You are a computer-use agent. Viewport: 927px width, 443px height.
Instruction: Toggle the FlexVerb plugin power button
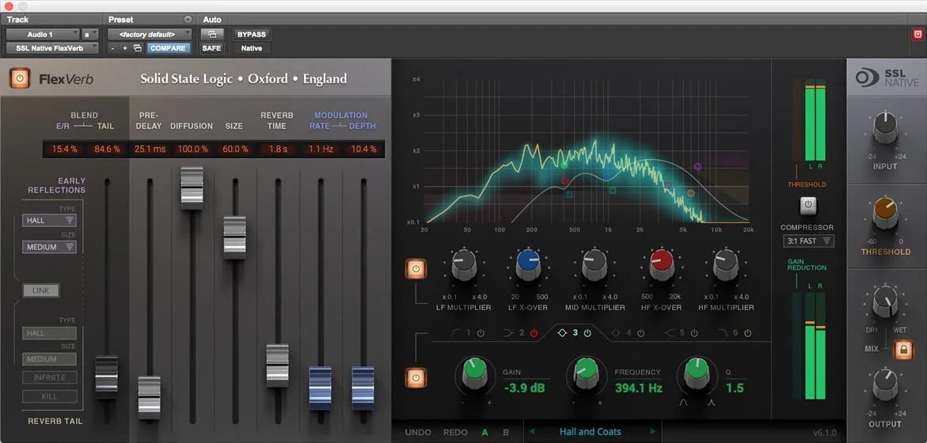click(20, 78)
